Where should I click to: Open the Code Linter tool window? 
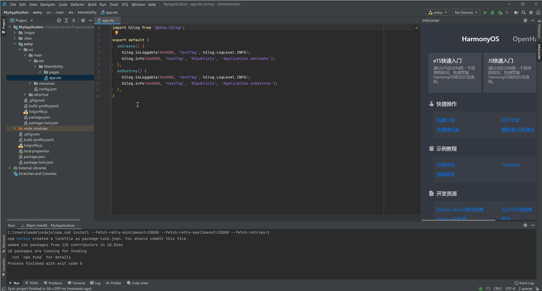point(137,283)
